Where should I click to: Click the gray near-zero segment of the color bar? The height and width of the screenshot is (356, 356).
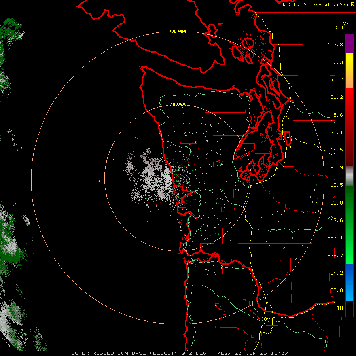pyautogui.click(x=349, y=176)
